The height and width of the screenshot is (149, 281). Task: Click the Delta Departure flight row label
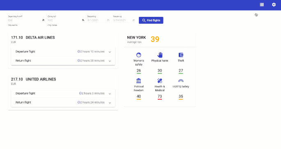tap(25, 52)
